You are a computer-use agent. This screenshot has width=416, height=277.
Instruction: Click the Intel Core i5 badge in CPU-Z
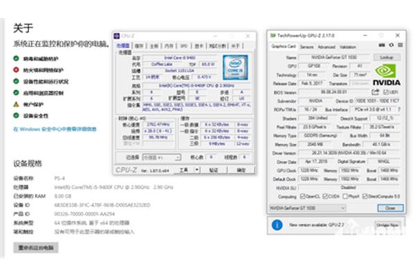point(235,67)
